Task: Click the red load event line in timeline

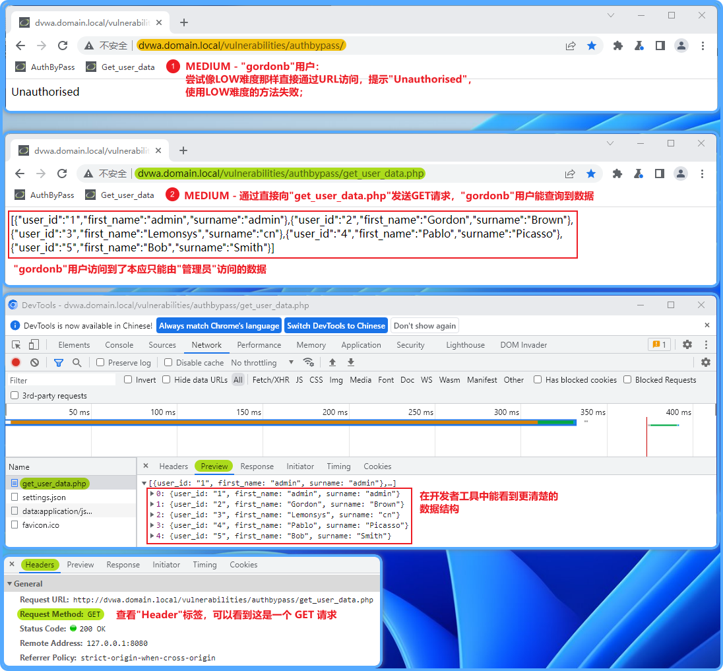Action: [646, 436]
